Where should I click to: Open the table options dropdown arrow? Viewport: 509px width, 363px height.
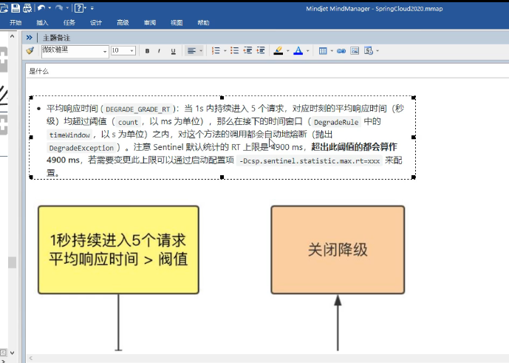pyautogui.click(x=332, y=51)
